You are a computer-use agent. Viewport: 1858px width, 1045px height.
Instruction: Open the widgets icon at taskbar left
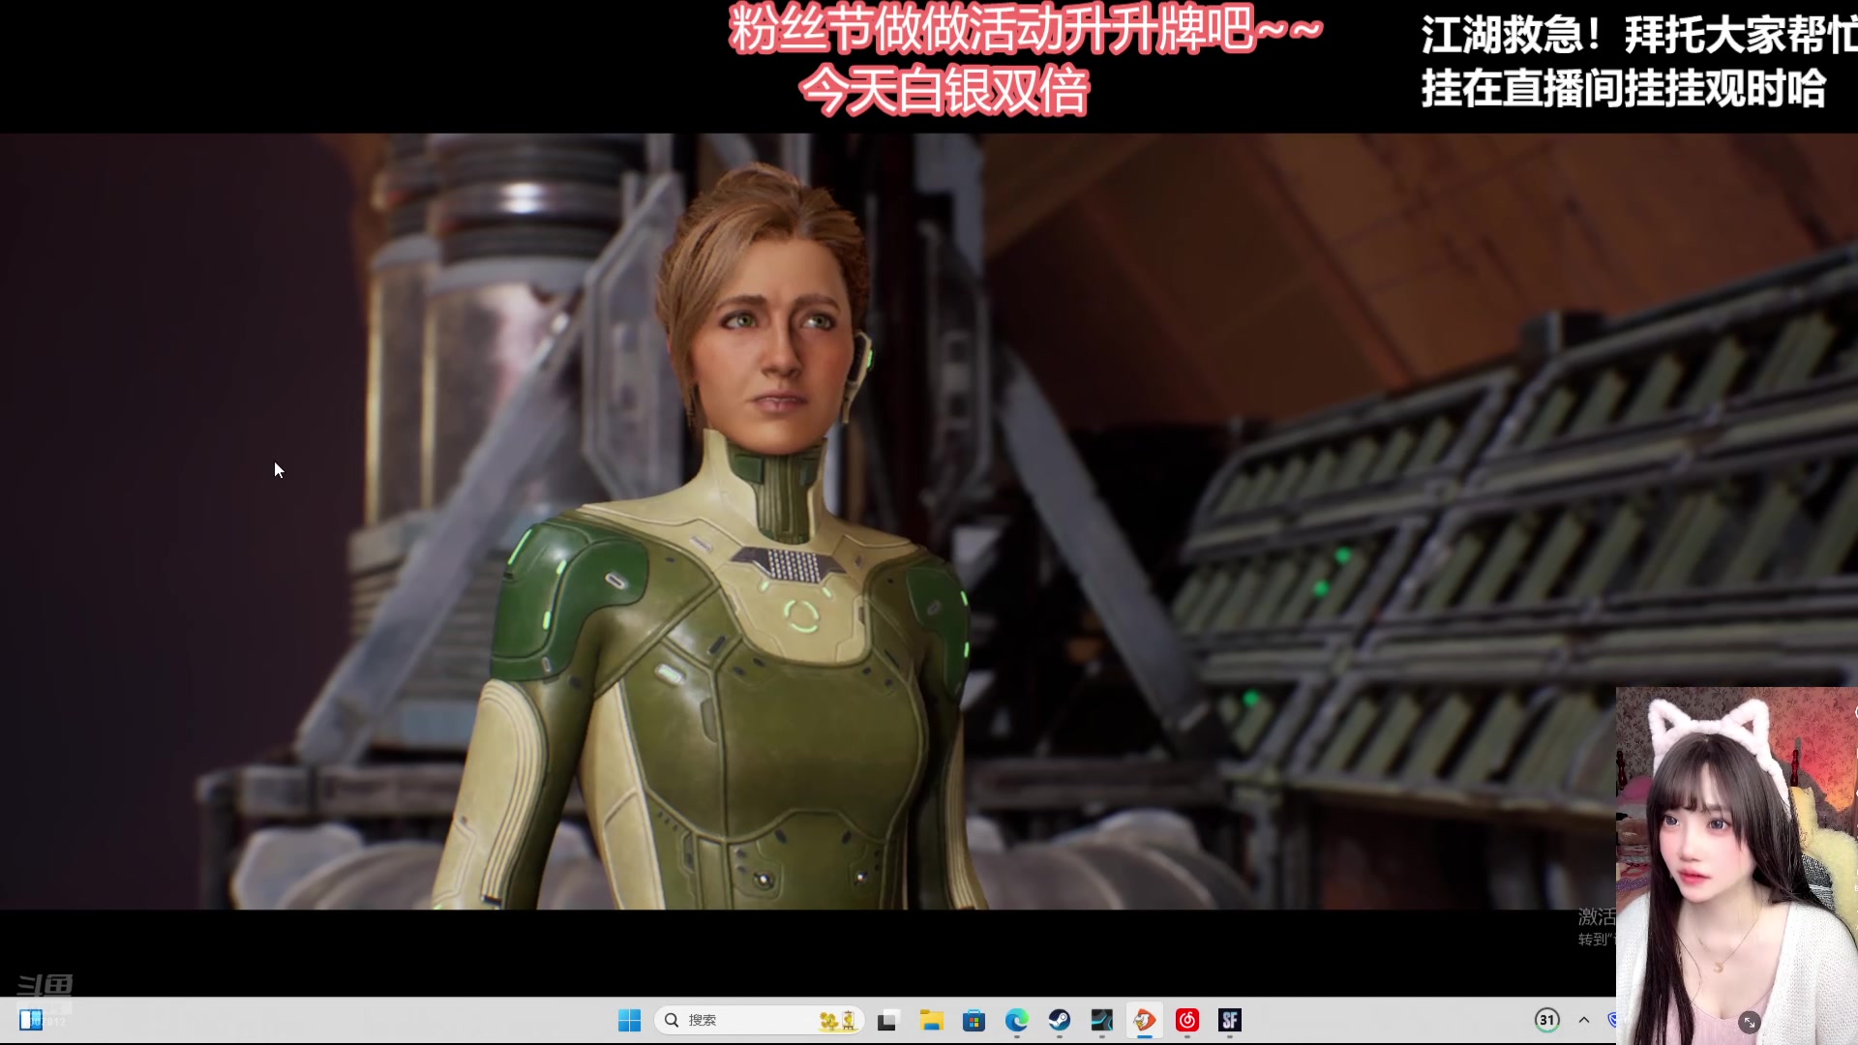pos(31,1020)
